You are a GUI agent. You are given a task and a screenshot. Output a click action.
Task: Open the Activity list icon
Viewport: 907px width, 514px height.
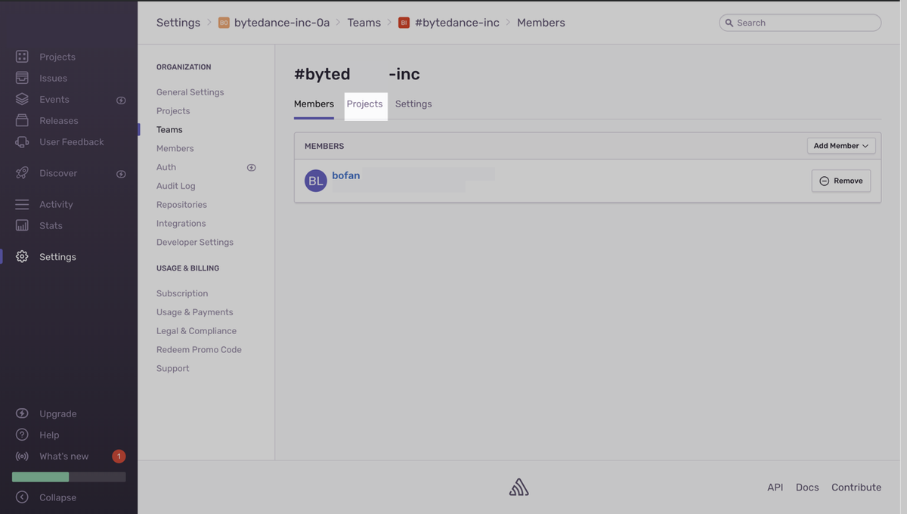[x=22, y=204]
